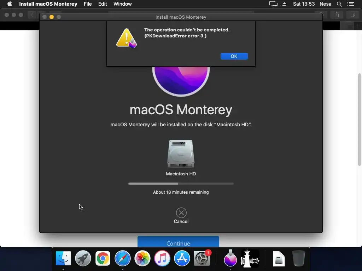The width and height of the screenshot is (362, 271).
Task: Open the Install macOS Monterey app menu
Action: point(48,4)
